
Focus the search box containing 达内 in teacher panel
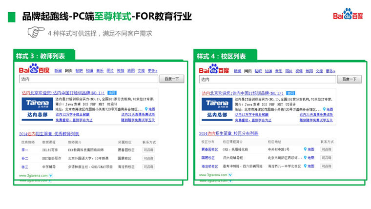click(88, 79)
